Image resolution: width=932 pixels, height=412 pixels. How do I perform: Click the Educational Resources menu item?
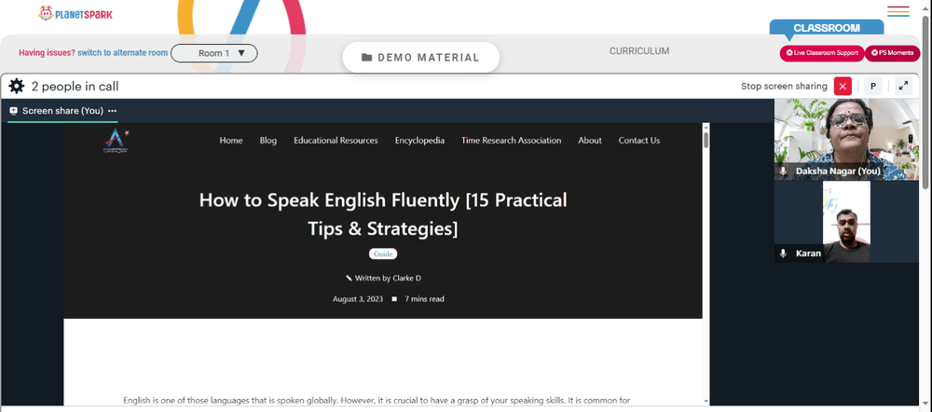[x=336, y=141]
